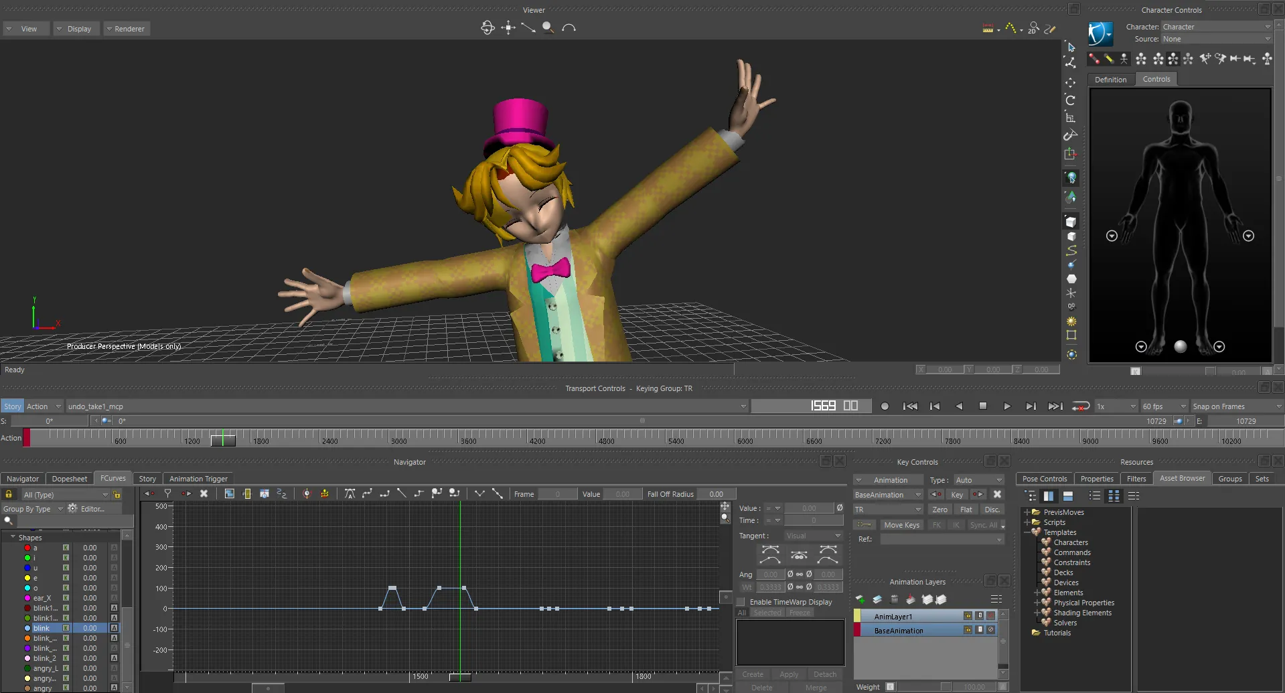Click the FCurves panel lock icon
The width and height of the screenshot is (1285, 693).
coord(9,495)
